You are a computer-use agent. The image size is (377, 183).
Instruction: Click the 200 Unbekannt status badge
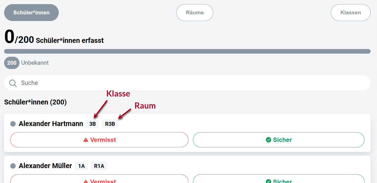point(12,63)
